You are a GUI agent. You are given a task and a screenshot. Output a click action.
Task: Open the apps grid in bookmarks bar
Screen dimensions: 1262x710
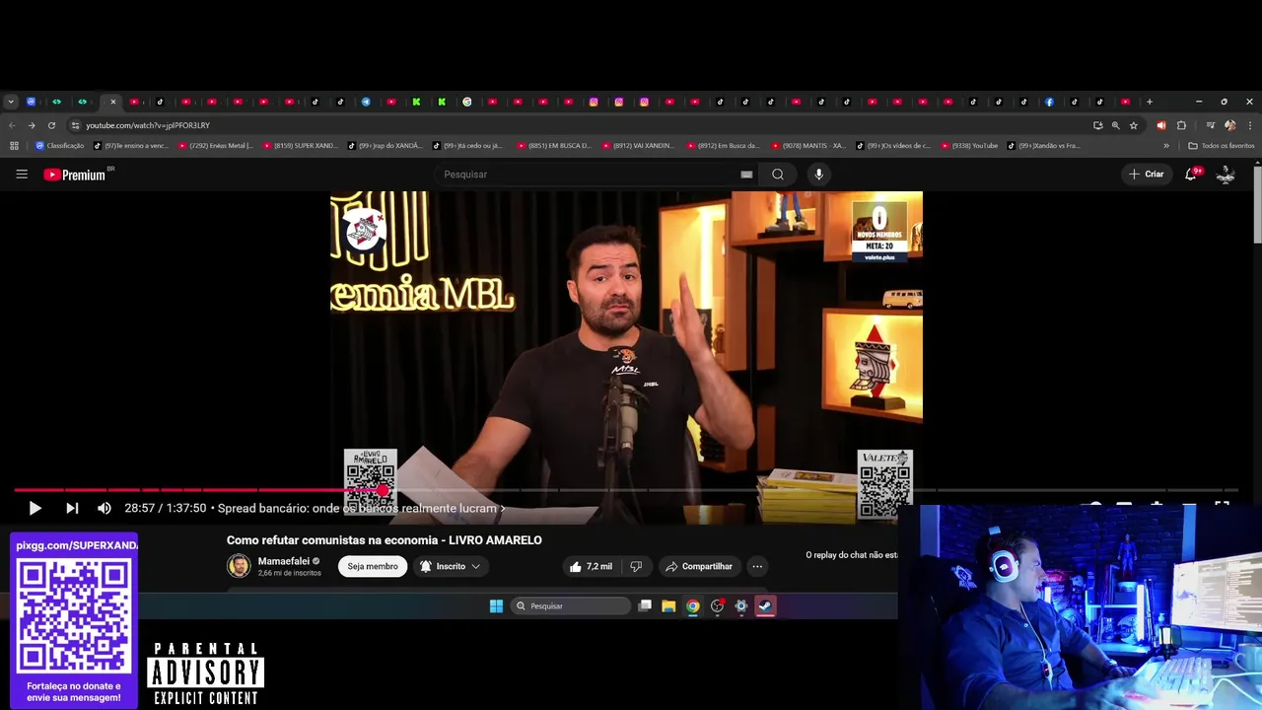coord(14,146)
